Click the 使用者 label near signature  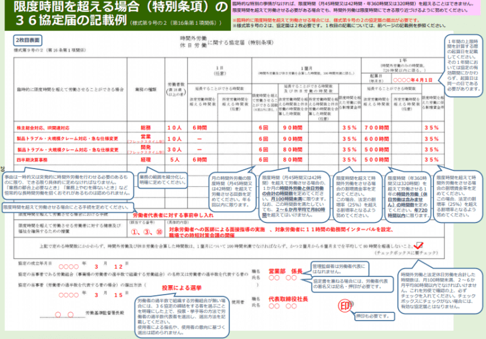point(238,302)
